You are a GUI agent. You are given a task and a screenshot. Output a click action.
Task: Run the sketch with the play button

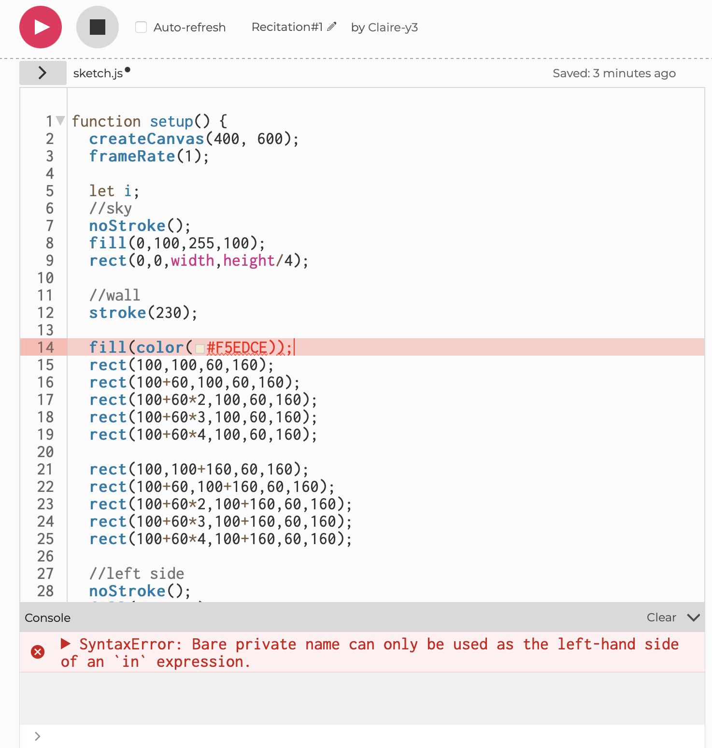click(40, 27)
